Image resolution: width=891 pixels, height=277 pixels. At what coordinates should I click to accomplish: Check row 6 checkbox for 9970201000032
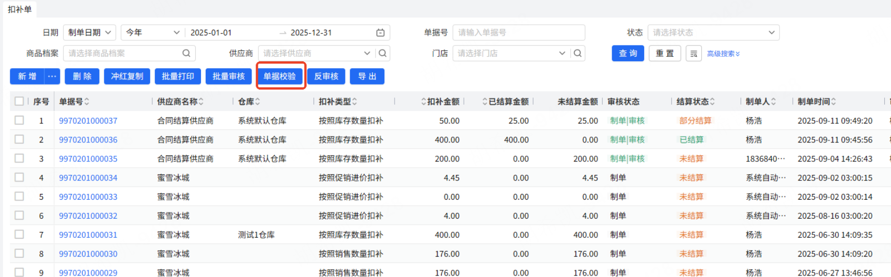tap(19, 215)
